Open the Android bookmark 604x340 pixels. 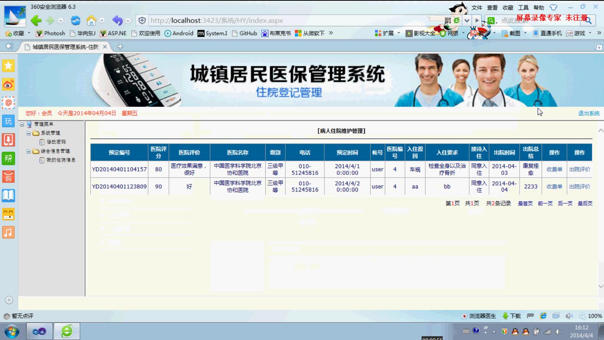(179, 33)
